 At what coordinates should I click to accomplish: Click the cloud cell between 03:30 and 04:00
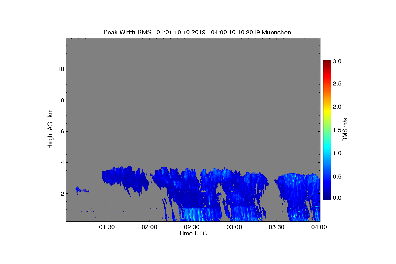coord(297,197)
